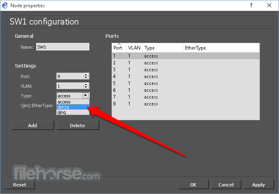Select port 6 row in Ports table

coord(186,90)
